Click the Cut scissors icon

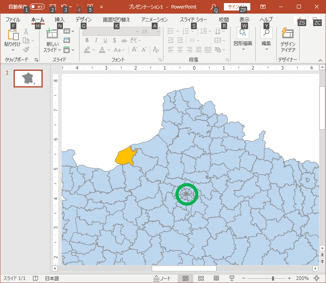point(26,31)
